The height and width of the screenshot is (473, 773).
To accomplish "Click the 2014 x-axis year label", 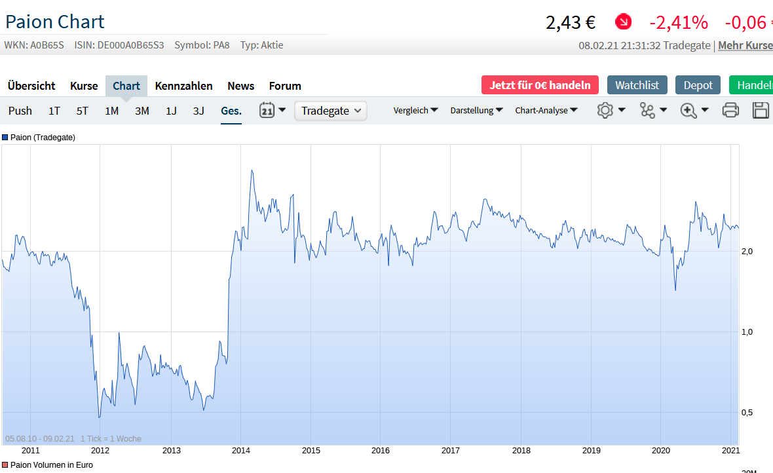I will [241, 450].
